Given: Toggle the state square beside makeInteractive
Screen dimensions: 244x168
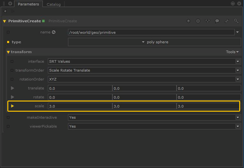Looking at the screenshot, I should pos(8,117).
